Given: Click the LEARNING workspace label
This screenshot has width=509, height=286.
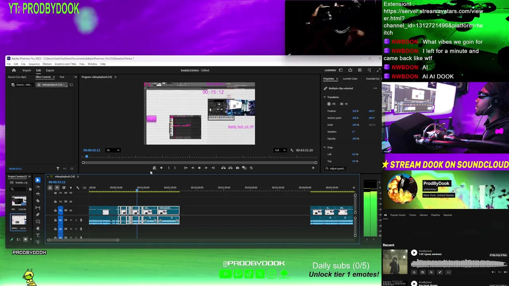Looking at the screenshot, I should pyautogui.click(x=330, y=70).
